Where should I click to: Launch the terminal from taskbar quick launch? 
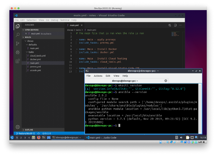[44, 137]
